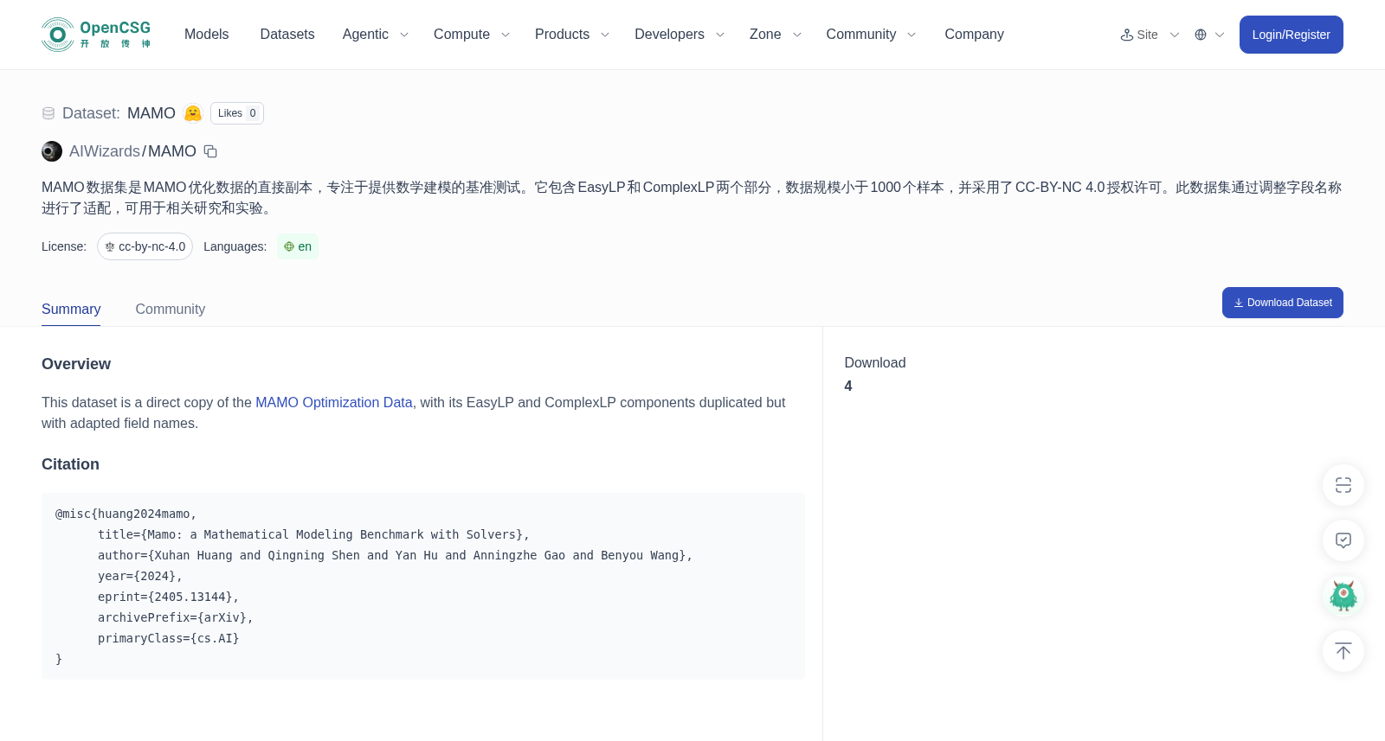Click the Site location icon
This screenshot has width=1385, height=741.
[x=1127, y=35]
